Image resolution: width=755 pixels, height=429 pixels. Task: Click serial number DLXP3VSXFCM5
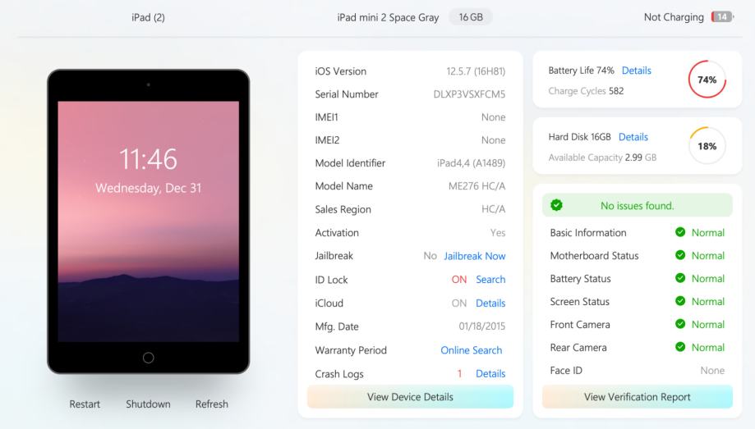[469, 94]
